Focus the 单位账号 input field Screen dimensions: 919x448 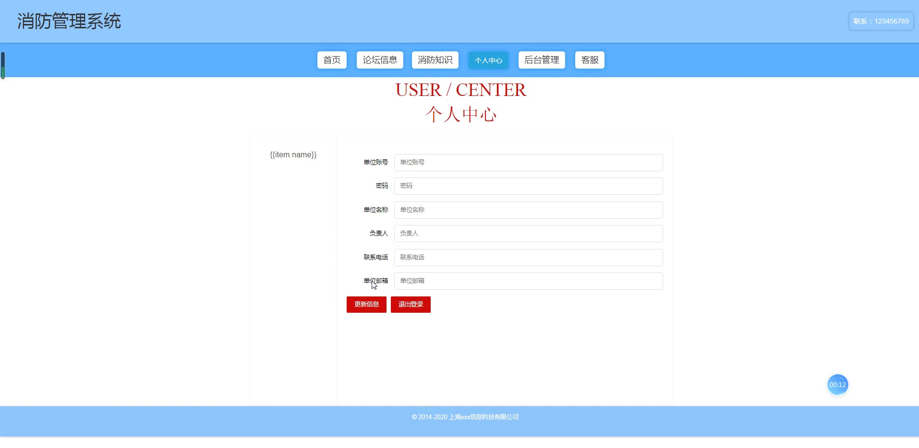pos(528,163)
